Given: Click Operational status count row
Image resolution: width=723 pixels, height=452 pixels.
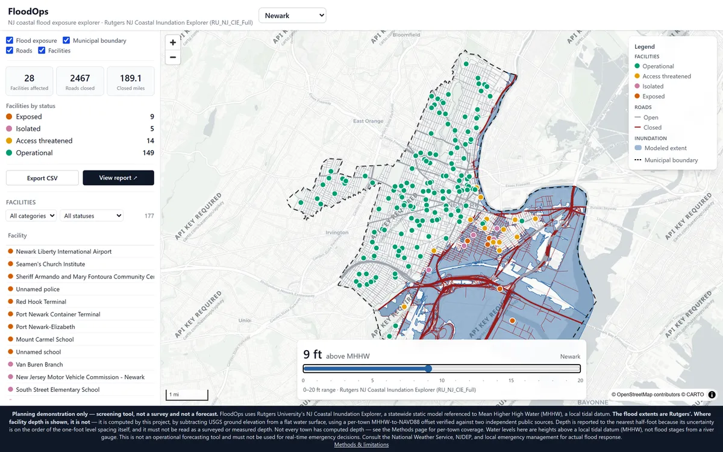Looking at the screenshot, I should coord(80,153).
